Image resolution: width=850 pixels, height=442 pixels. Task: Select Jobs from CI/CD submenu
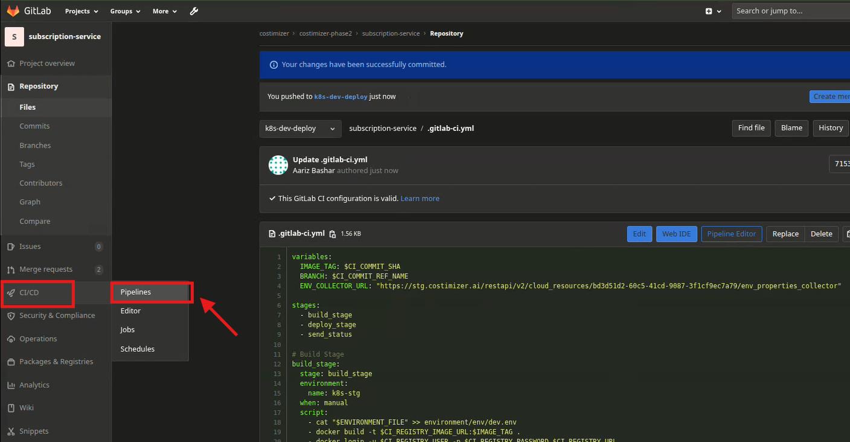pos(150,330)
